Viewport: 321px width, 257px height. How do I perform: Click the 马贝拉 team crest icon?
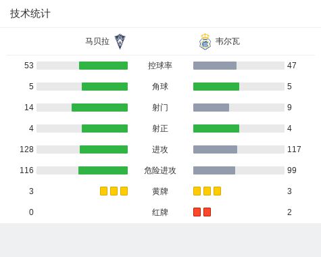click(120, 41)
